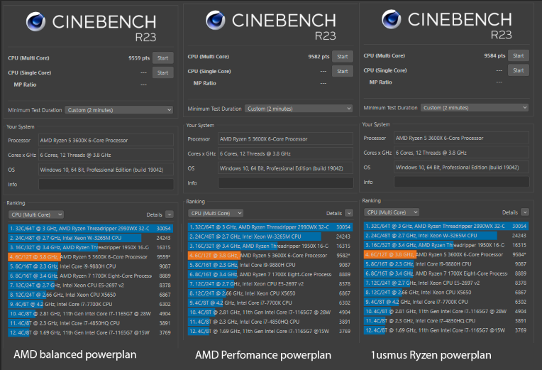
Task: Open Minimum Test Duration dropdown in 1usmus Ryzen panel
Action: [x=474, y=107]
